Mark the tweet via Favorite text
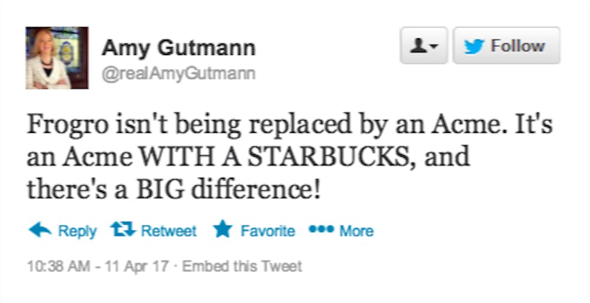The image size is (590, 303). pos(267,231)
